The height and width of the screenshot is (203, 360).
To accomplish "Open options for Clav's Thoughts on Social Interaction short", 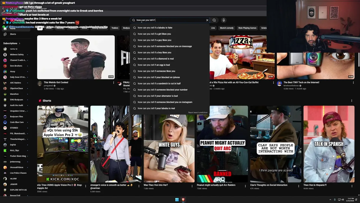I will (x=299, y=186).
